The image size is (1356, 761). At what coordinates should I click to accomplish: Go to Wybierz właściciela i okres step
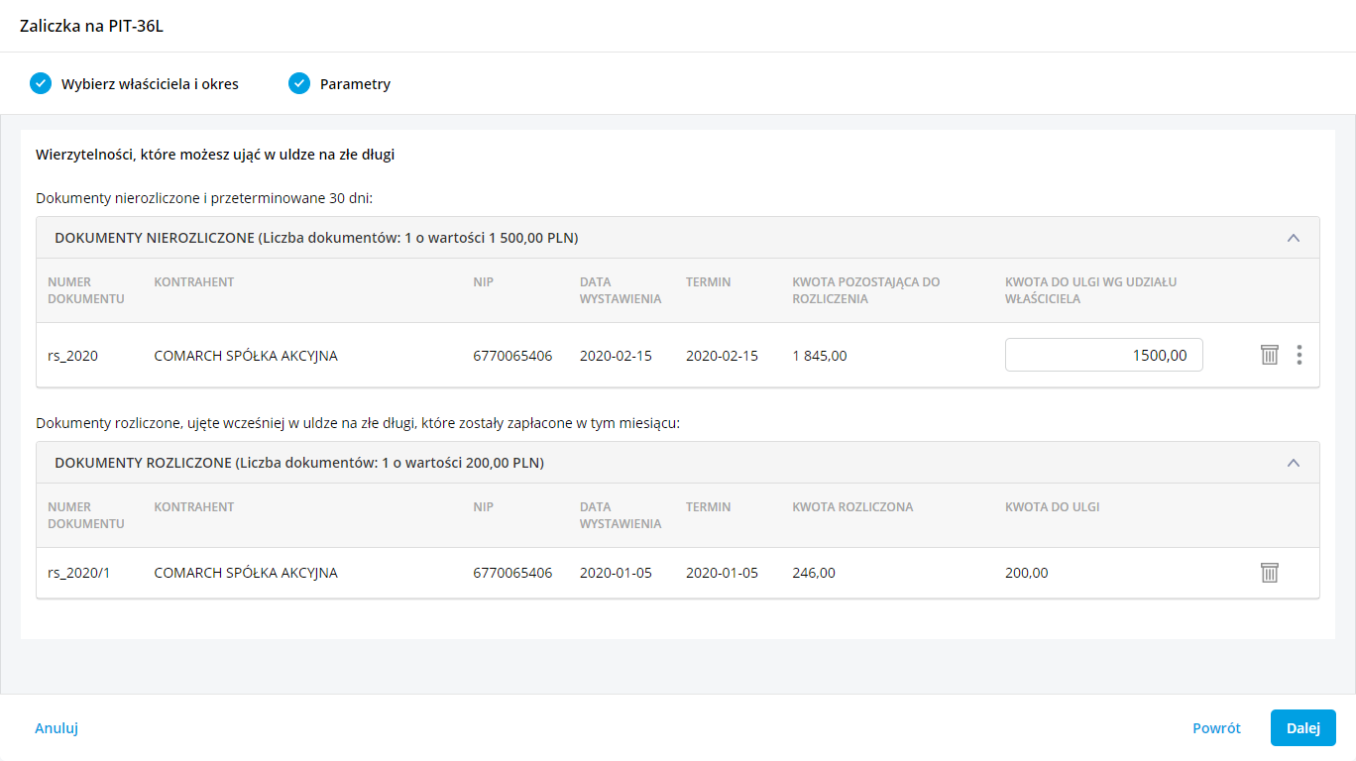coord(150,84)
